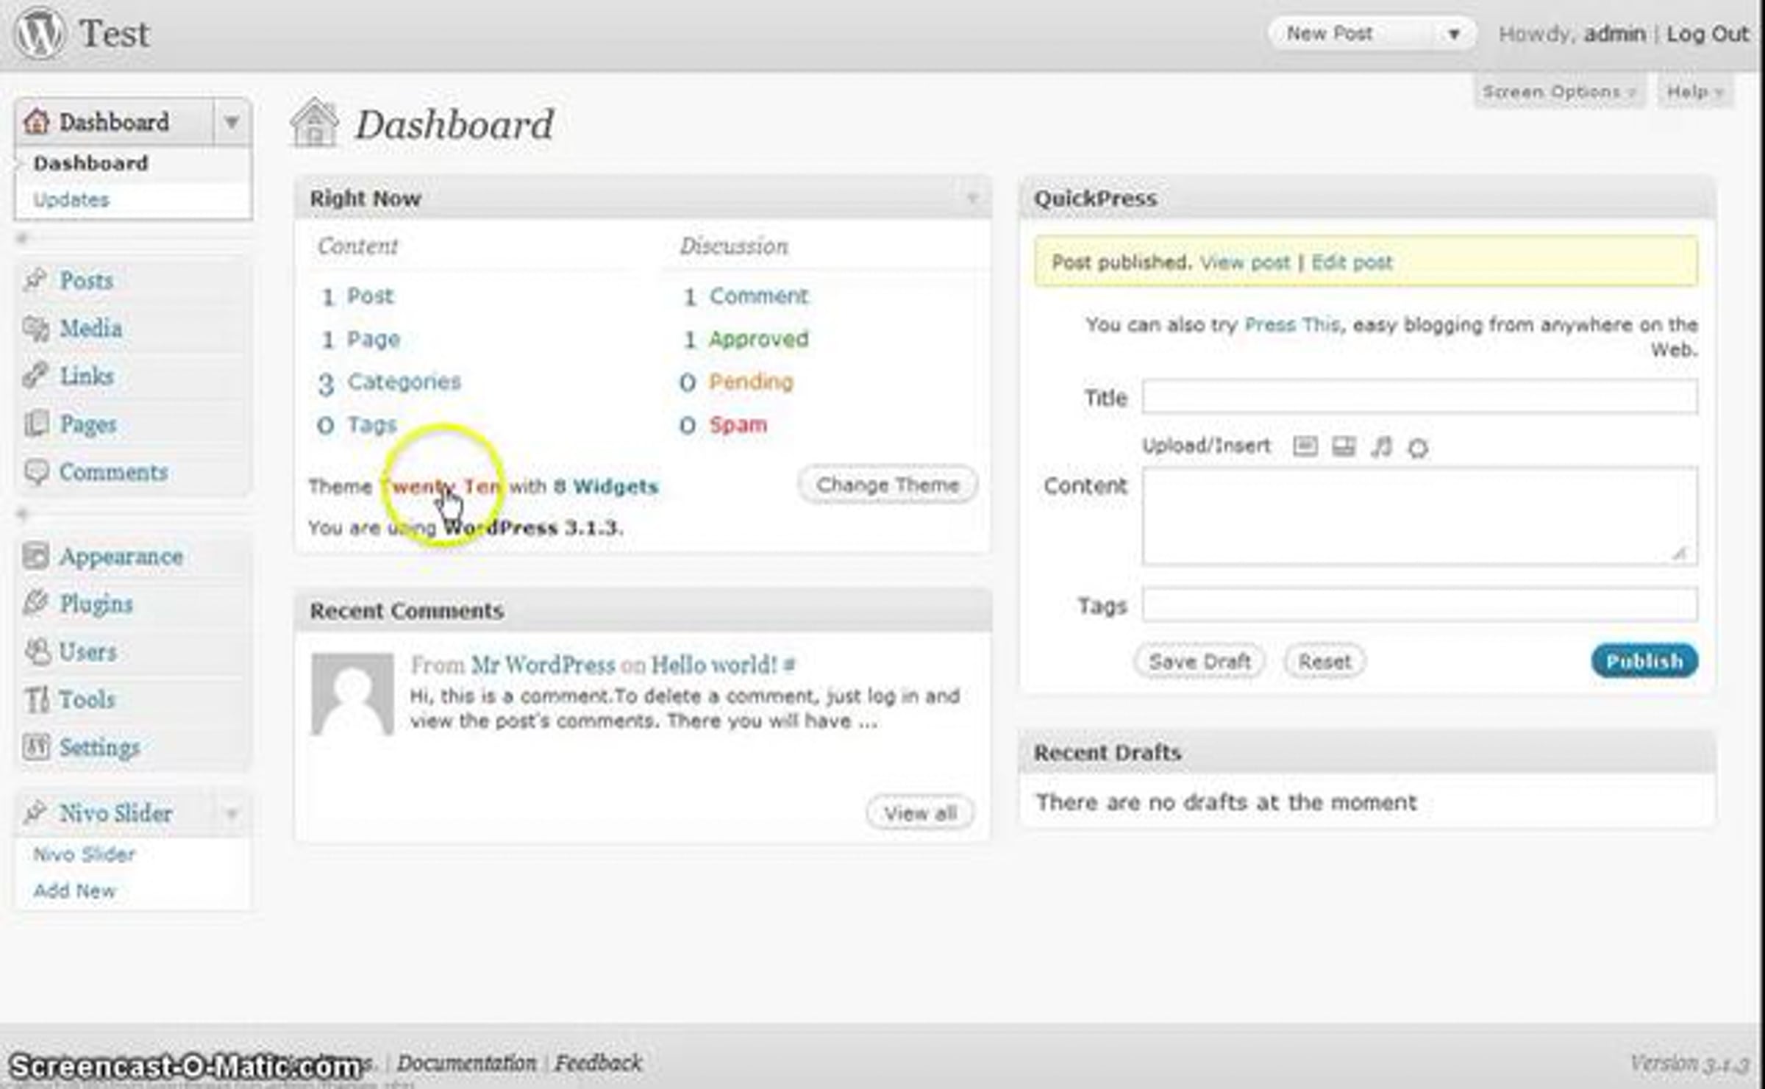
Task: Click the WordPress logo in the header
Action: pyautogui.click(x=40, y=34)
